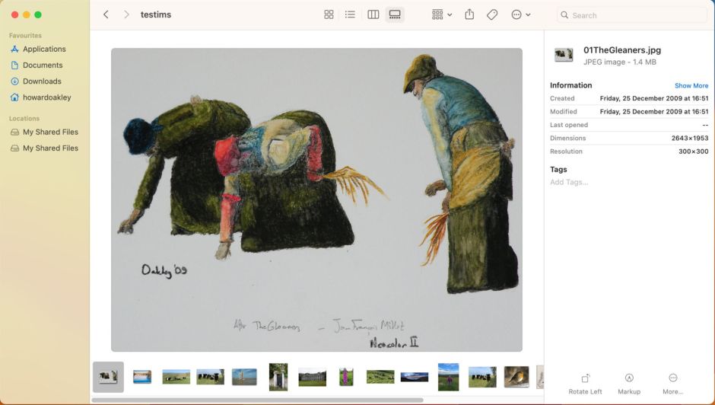The image size is (715, 405).
Task: Switch to column view
Action: 373,14
